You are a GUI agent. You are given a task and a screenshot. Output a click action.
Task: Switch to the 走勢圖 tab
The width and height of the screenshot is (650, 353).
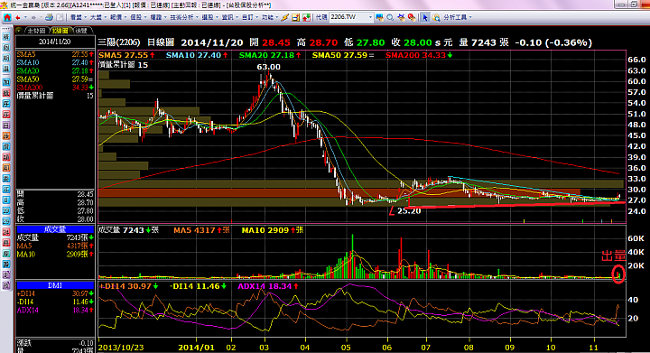tap(36, 31)
